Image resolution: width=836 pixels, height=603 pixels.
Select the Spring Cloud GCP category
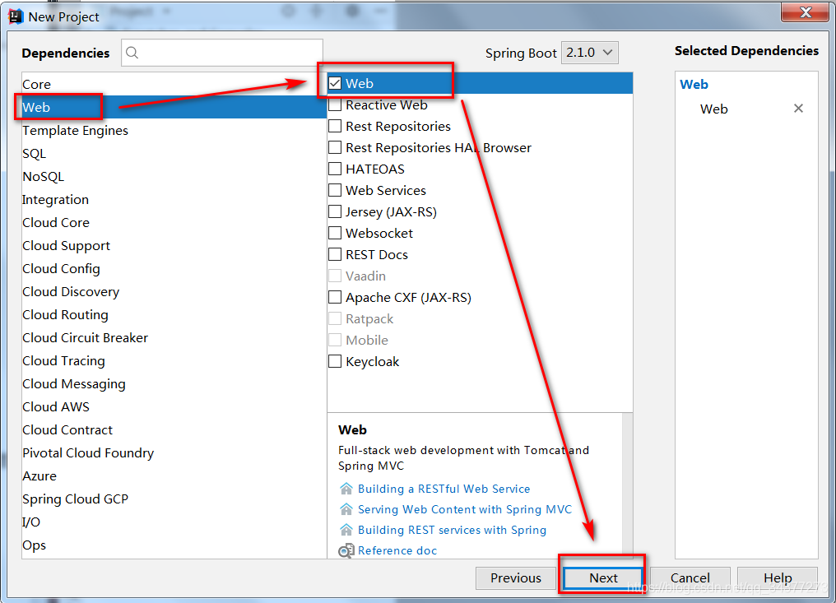(174, 499)
